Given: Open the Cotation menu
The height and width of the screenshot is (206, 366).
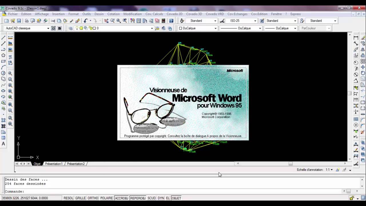Looking at the screenshot, I should click(x=114, y=14).
